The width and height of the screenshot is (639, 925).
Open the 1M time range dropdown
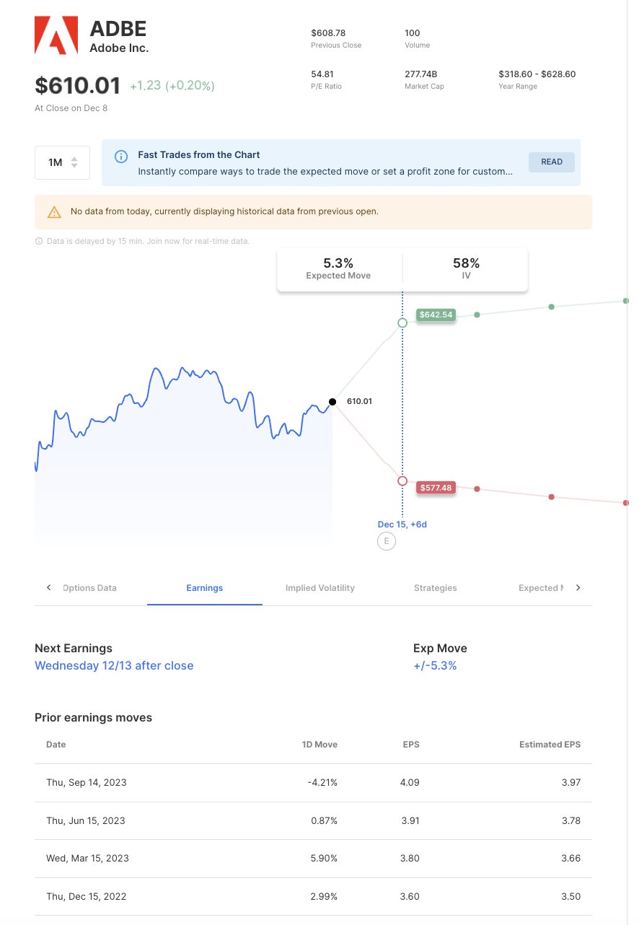(62, 162)
